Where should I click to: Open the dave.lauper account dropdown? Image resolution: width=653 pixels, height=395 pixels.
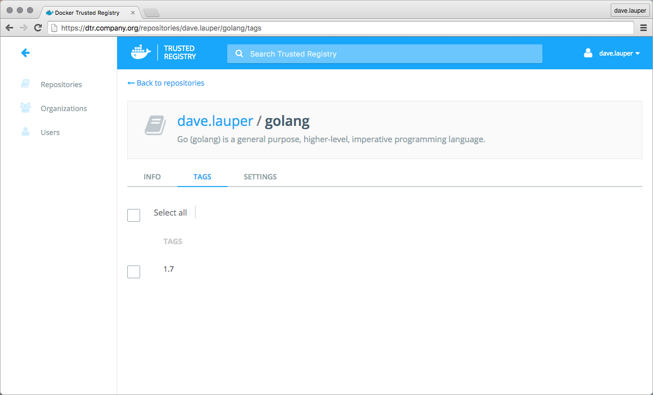[x=619, y=53]
